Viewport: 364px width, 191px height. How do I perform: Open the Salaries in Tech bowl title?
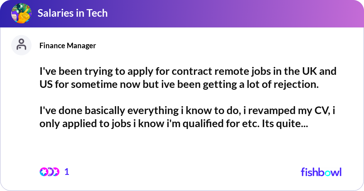(x=72, y=13)
